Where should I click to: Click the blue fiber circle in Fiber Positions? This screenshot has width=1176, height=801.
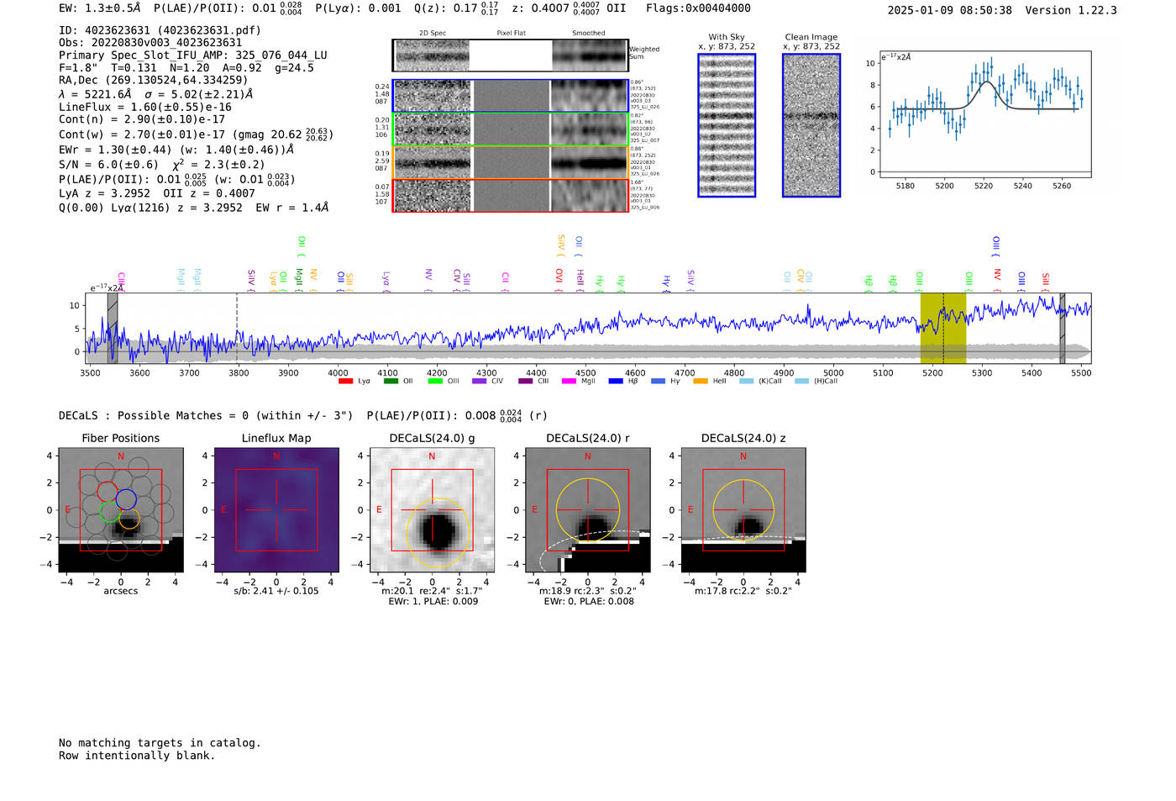click(x=126, y=499)
